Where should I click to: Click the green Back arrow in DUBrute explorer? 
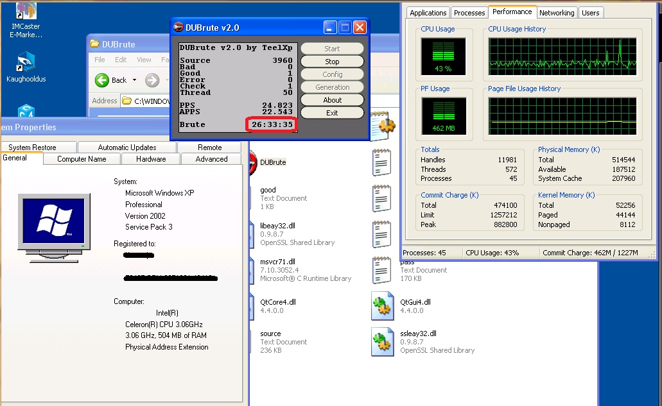[x=101, y=80]
